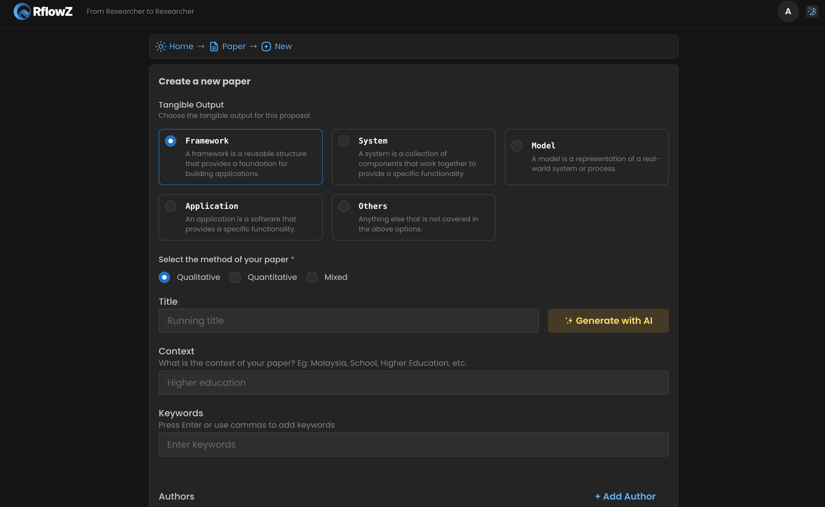825x507 pixels.
Task: Click the Paper document icon in breadcrumb
Action: point(214,46)
